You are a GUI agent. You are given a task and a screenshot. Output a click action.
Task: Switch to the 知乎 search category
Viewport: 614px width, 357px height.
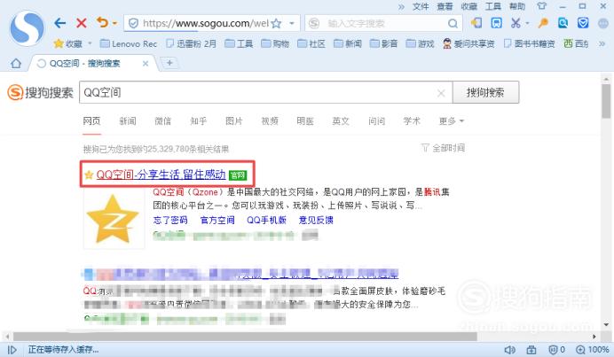199,121
